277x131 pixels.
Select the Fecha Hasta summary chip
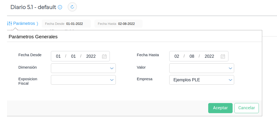pos(118,24)
